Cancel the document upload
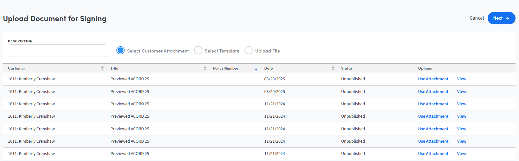The height and width of the screenshot is (161, 519). tap(477, 18)
